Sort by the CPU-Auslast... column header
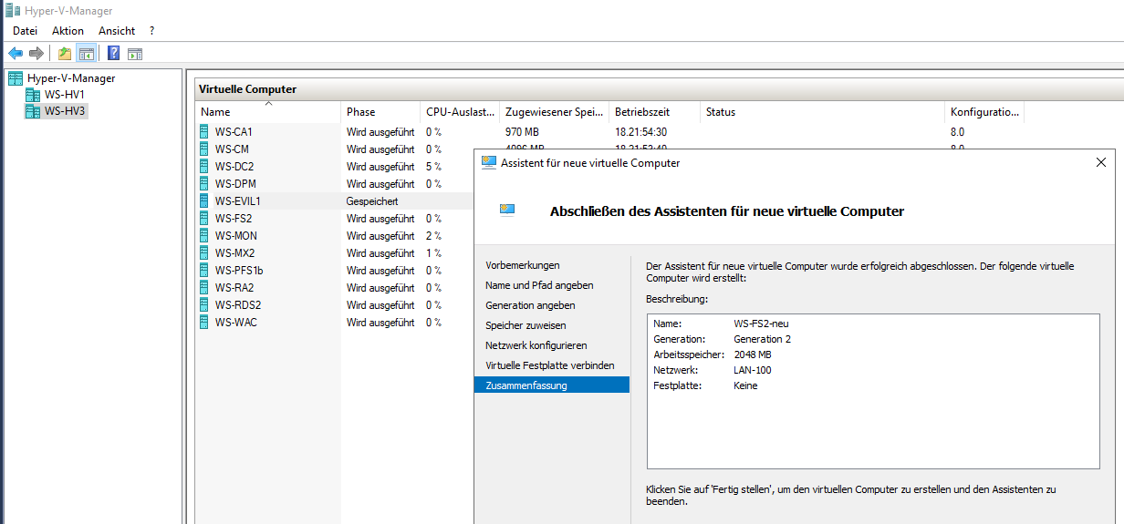This screenshot has width=1124, height=524. [x=460, y=112]
